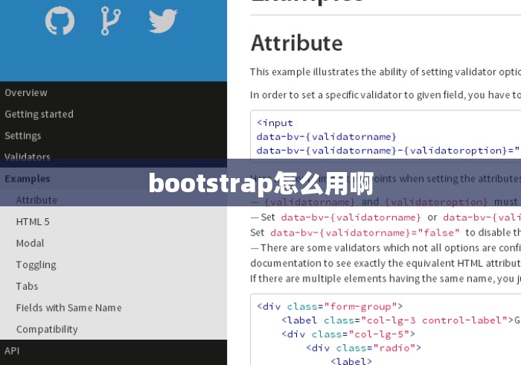521x365 pixels.
Task: Open the Tabs example link
Action: click(x=27, y=286)
